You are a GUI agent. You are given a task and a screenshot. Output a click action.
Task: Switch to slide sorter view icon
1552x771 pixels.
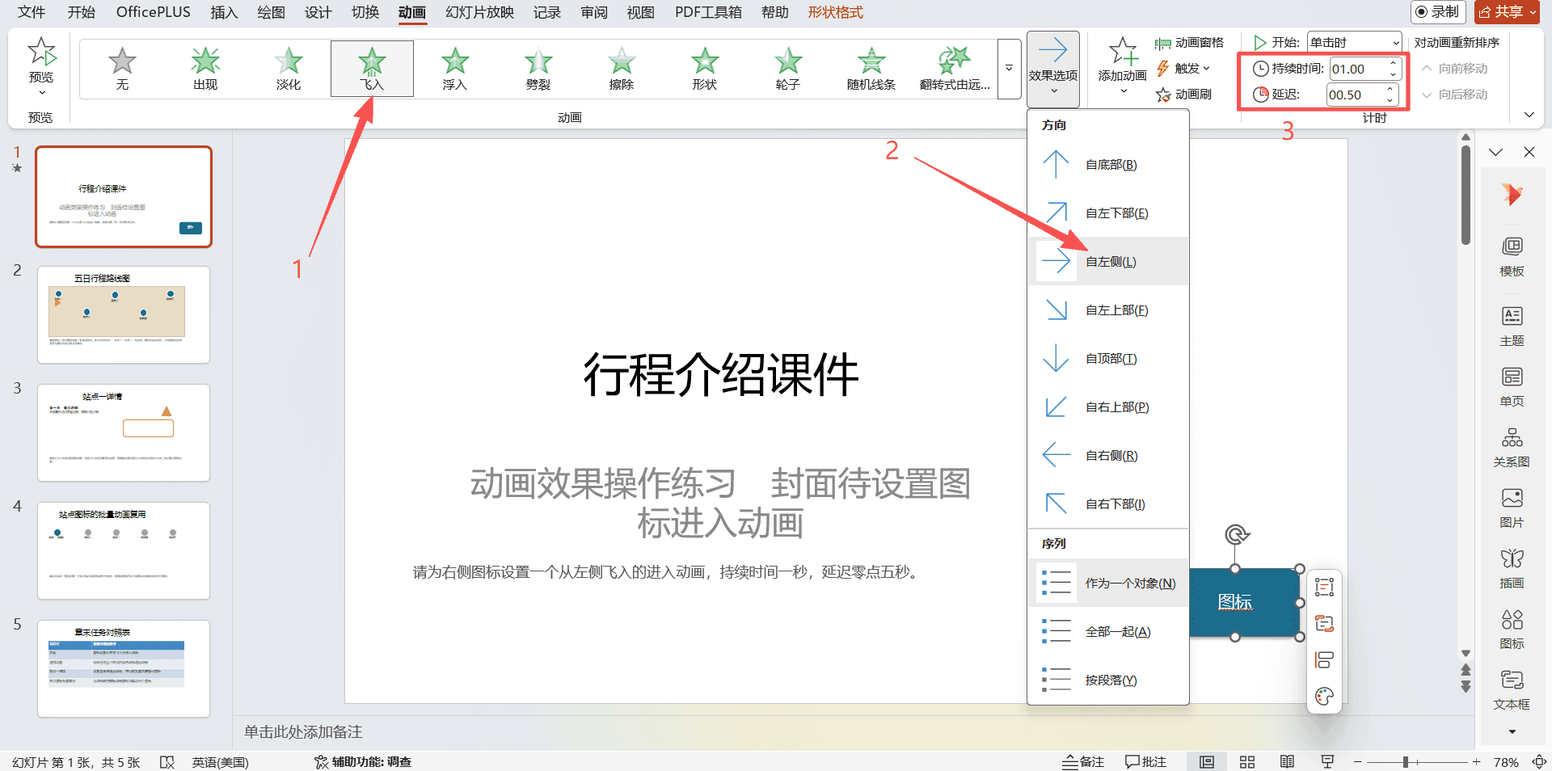pyautogui.click(x=1247, y=761)
